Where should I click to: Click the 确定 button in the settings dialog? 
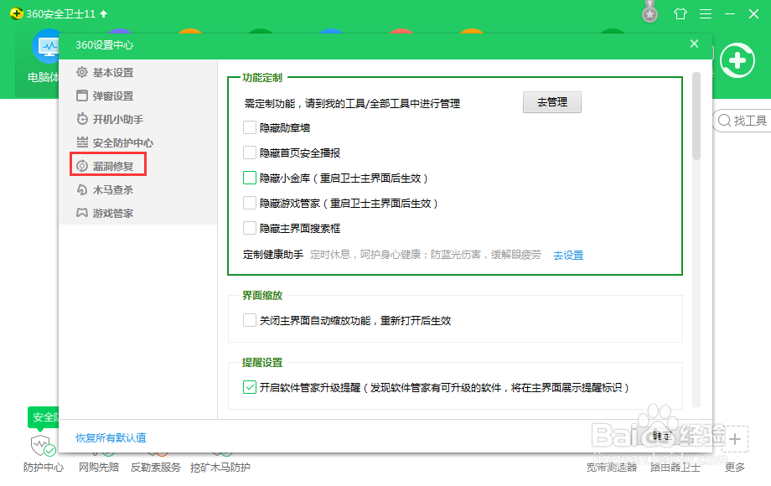661,436
